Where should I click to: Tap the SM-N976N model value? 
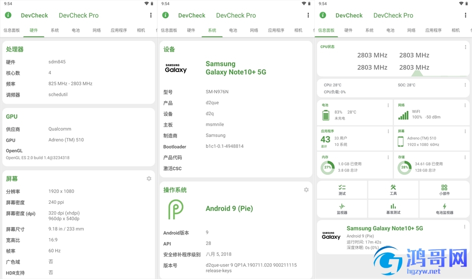click(x=217, y=92)
